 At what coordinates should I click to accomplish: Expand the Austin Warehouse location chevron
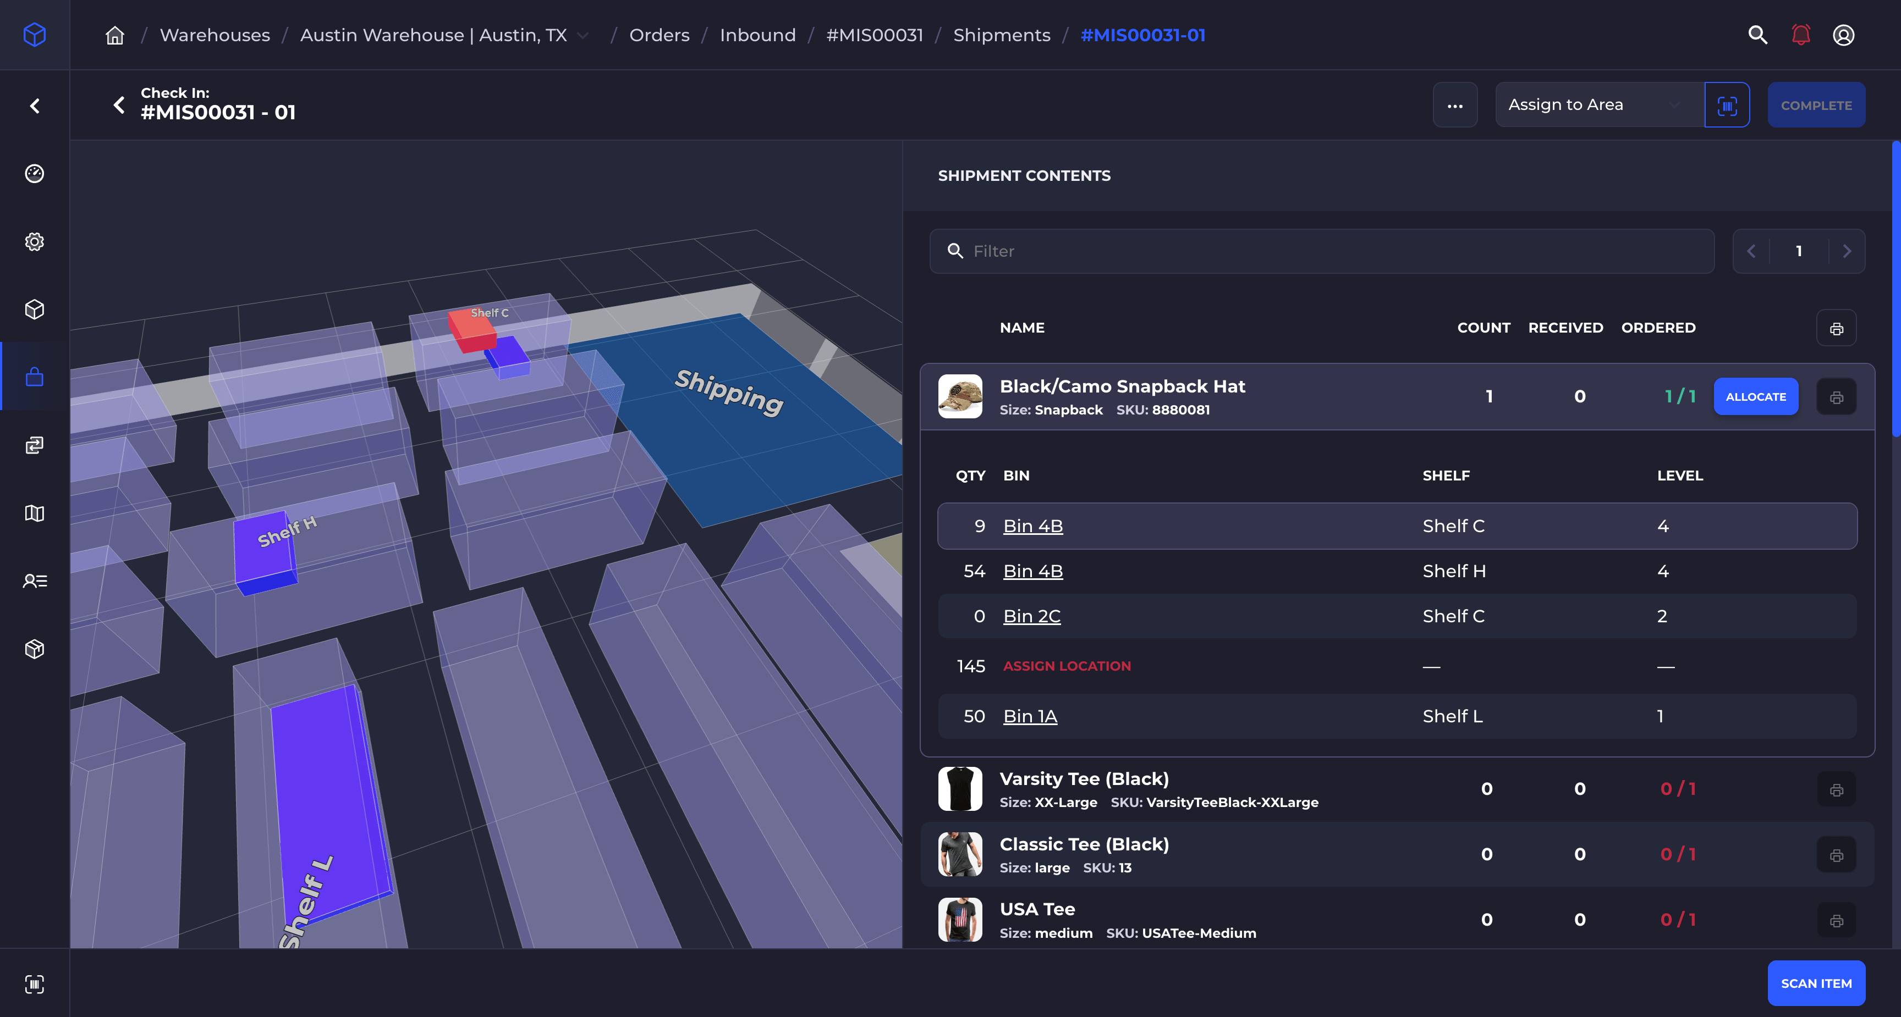tap(584, 35)
